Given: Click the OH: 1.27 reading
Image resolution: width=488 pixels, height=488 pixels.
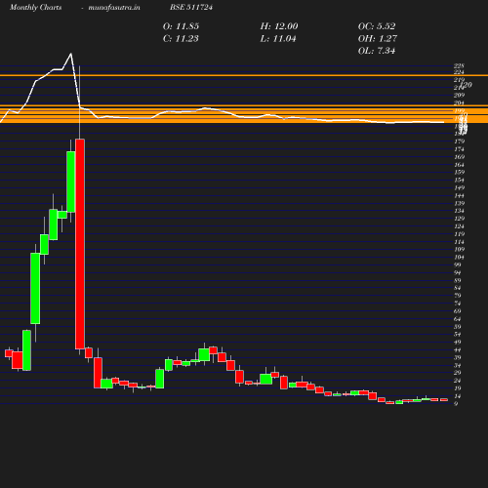Looking at the screenshot, I should [x=378, y=39].
